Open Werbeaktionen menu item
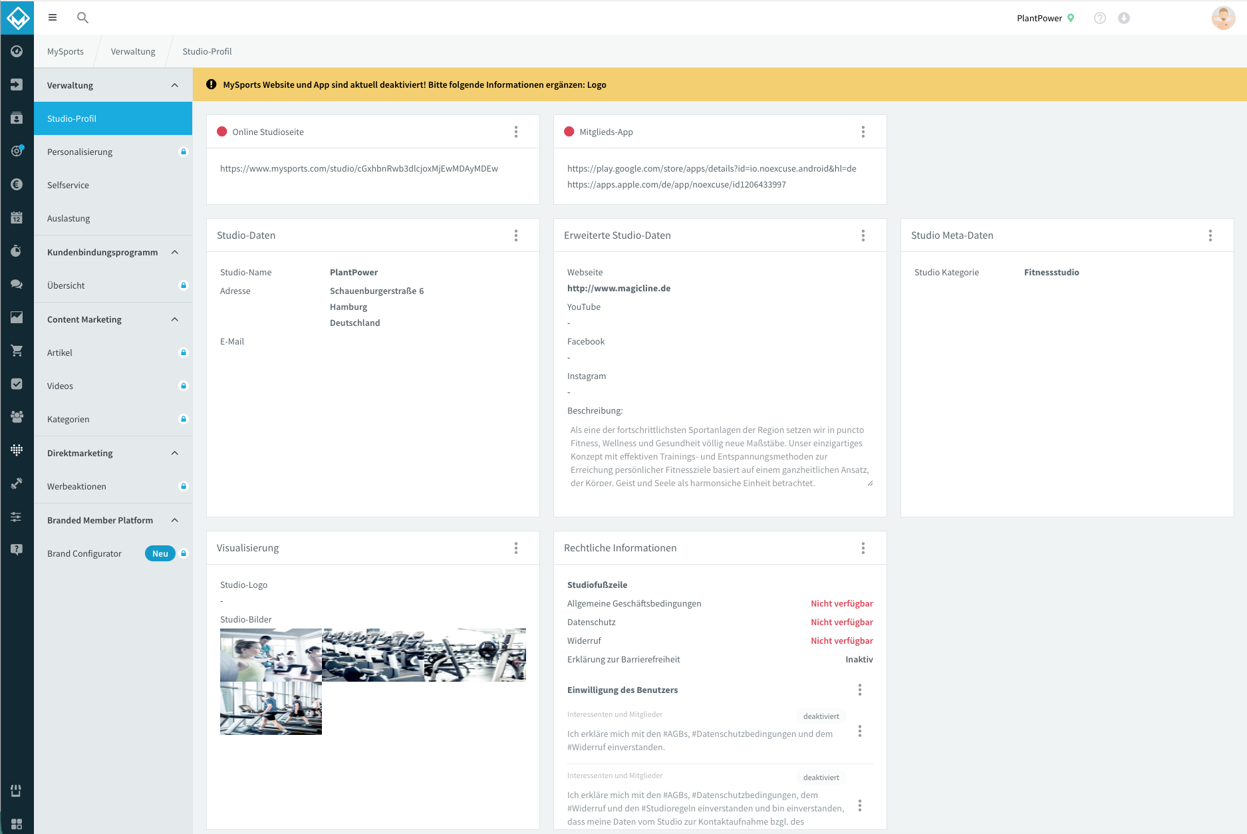This screenshot has height=834, width=1247. click(113, 486)
